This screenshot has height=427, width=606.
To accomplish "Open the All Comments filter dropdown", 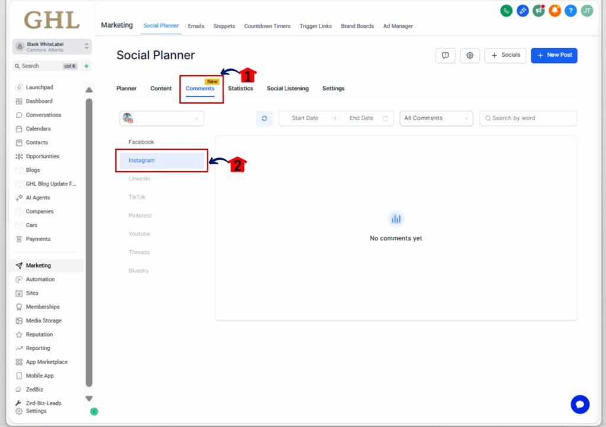I will 436,118.
